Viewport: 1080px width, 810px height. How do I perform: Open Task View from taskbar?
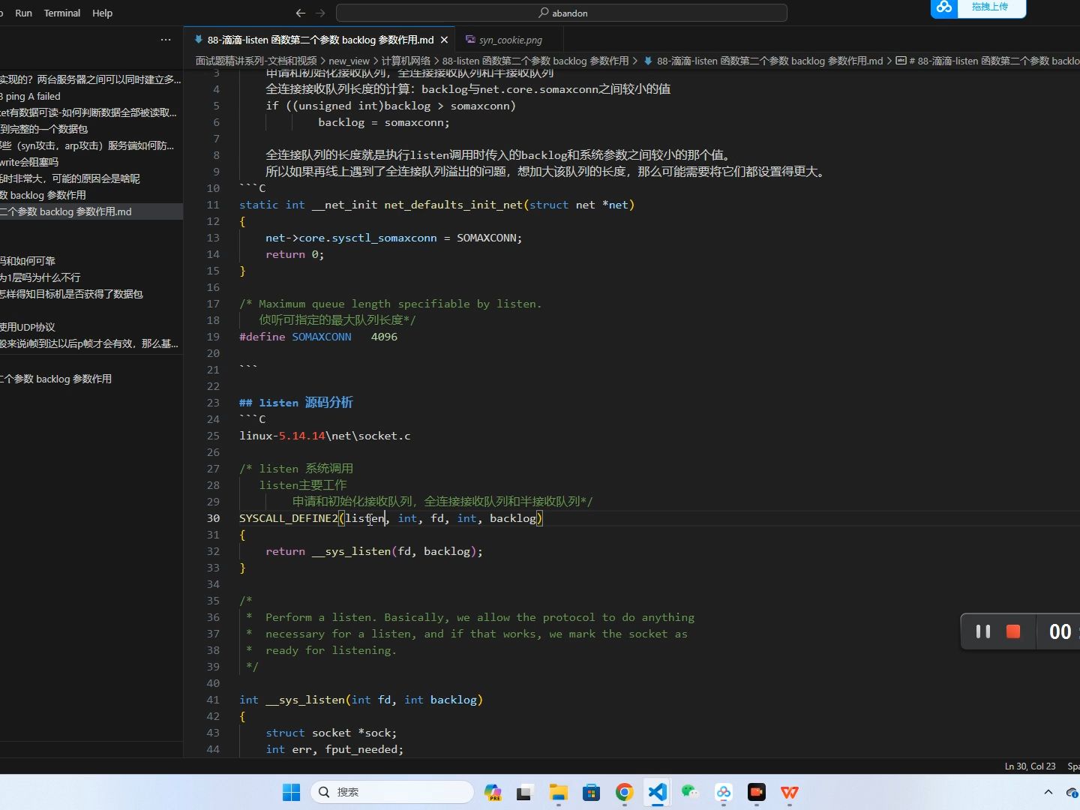(525, 792)
